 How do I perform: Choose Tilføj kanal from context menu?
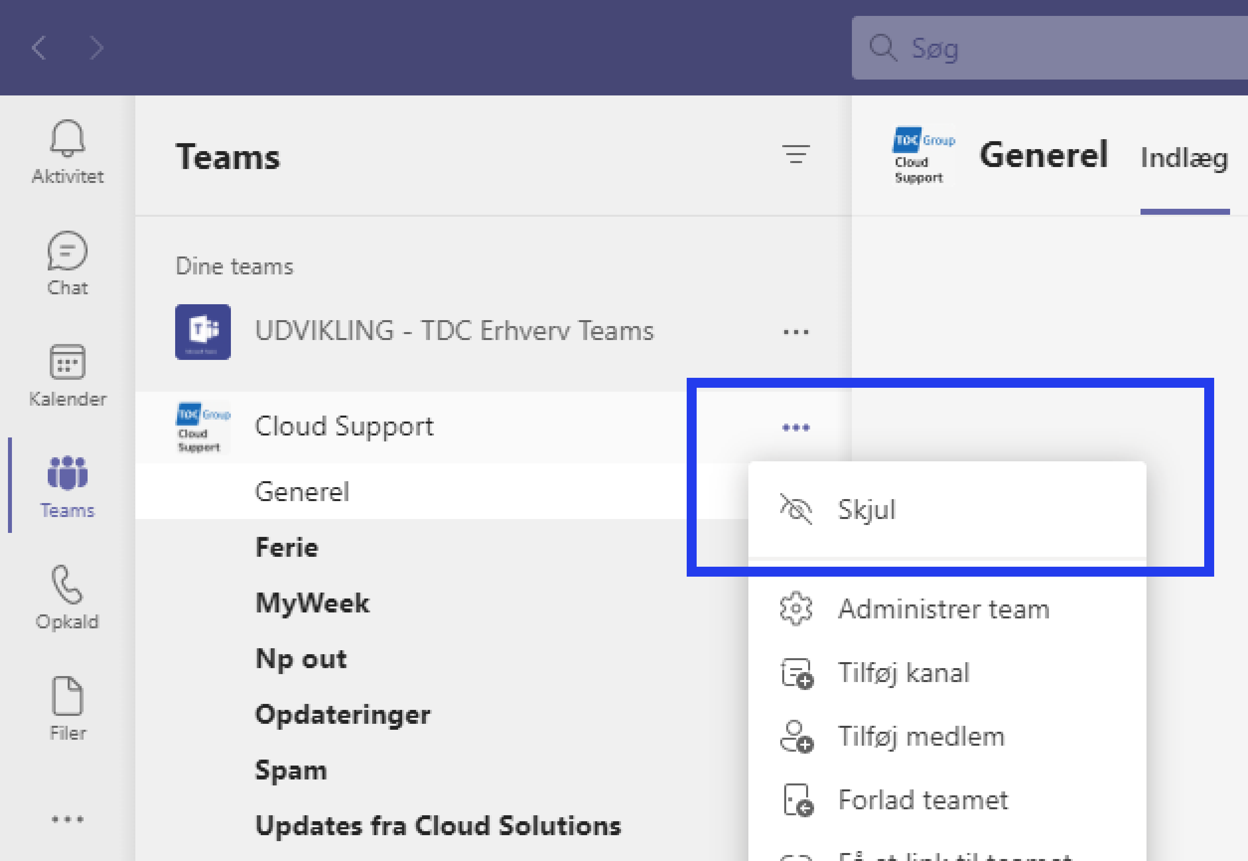pyautogui.click(x=904, y=673)
